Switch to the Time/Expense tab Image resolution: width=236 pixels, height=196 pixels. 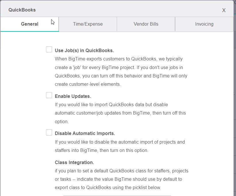(88, 24)
